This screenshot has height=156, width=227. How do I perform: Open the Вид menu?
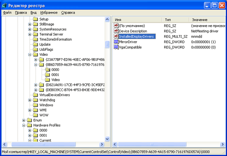coord(33,13)
